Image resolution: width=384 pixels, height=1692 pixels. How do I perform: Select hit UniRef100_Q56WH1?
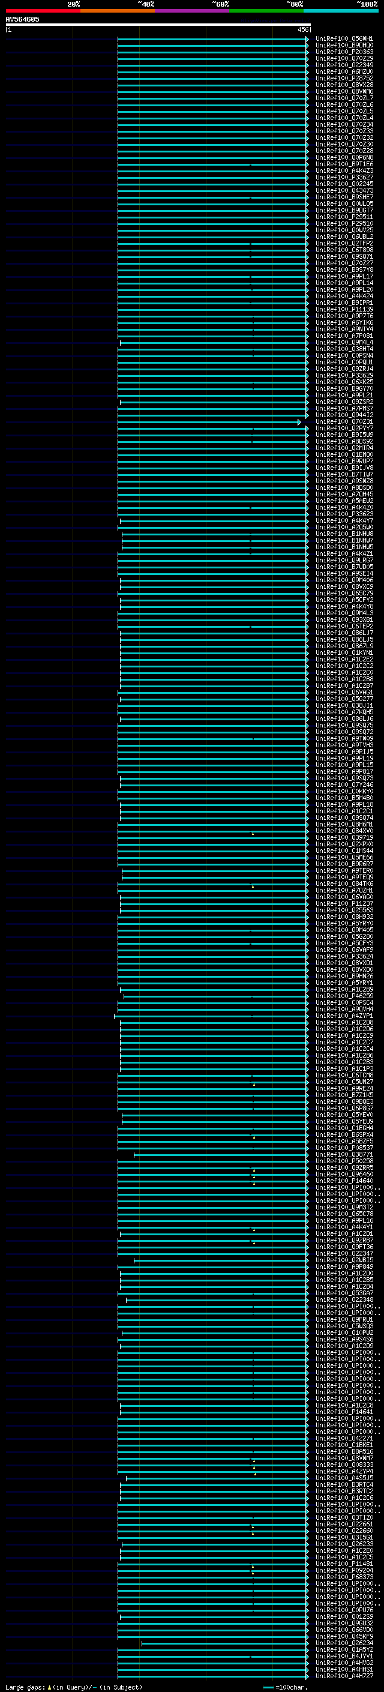point(344,39)
